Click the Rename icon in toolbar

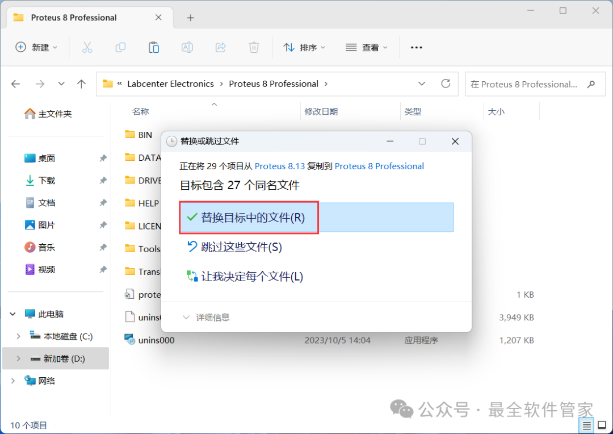coord(187,47)
